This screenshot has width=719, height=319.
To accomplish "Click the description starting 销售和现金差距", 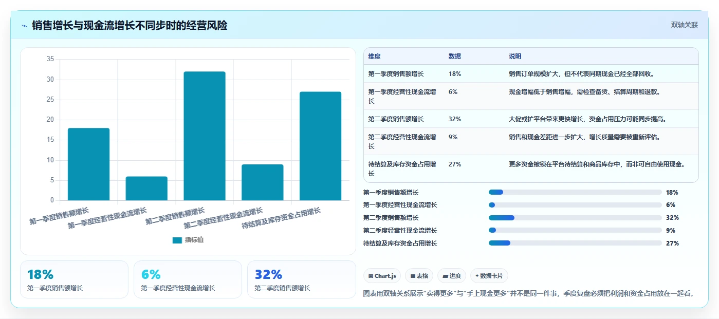I will tap(584, 137).
